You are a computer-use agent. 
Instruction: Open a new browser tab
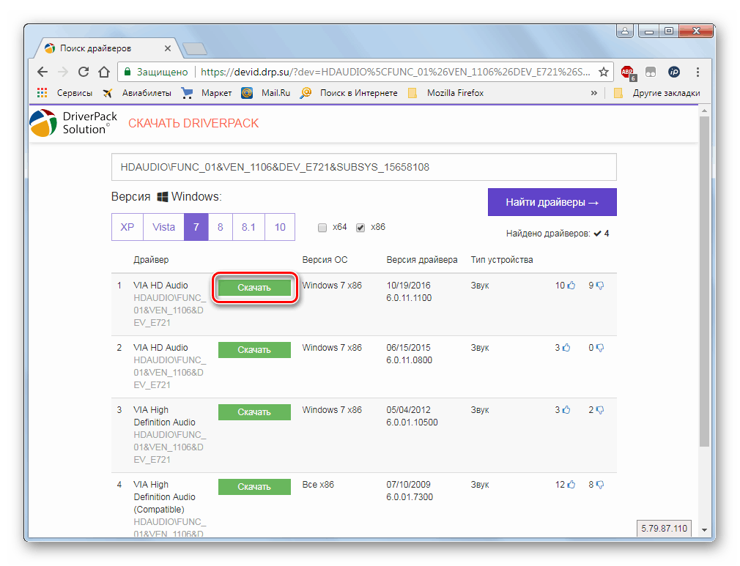(194, 48)
